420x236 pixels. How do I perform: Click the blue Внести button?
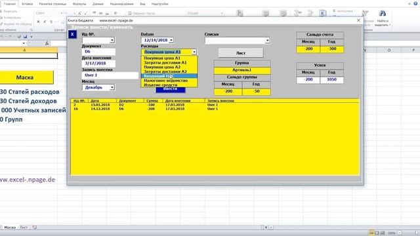click(x=171, y=90)
